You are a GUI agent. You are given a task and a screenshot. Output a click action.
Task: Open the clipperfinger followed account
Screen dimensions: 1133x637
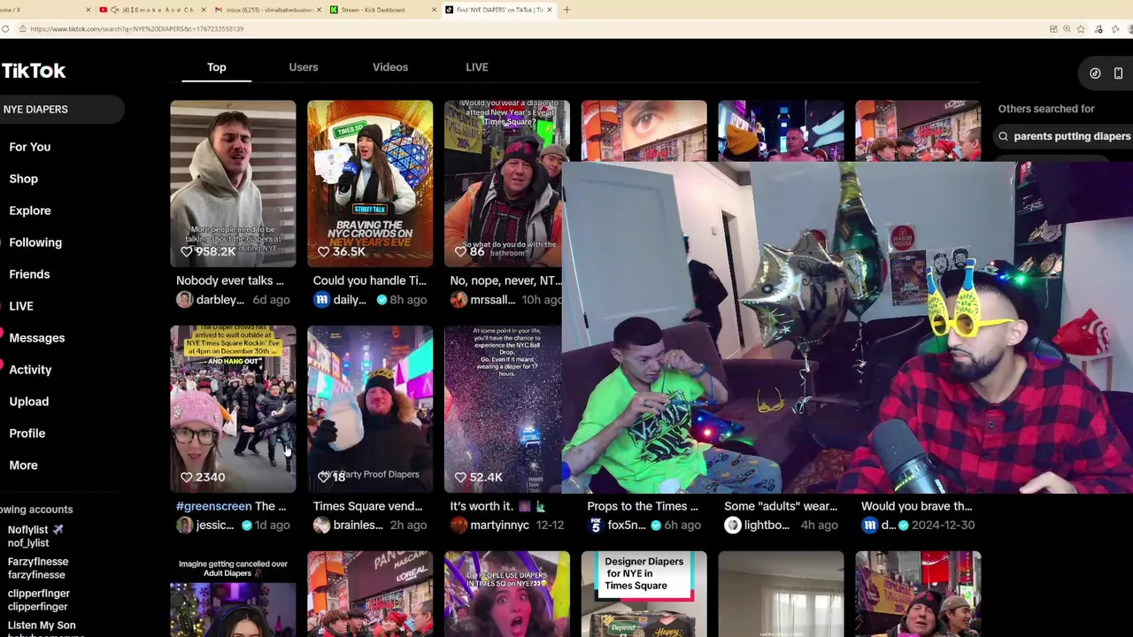pos(39,600)
